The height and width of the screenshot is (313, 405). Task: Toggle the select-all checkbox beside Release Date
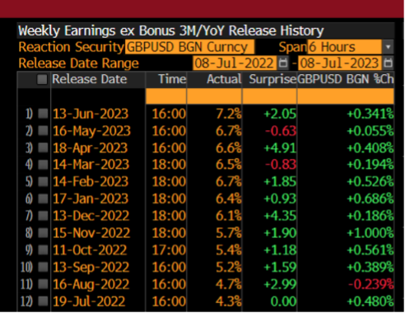click(x=42, y=80)
